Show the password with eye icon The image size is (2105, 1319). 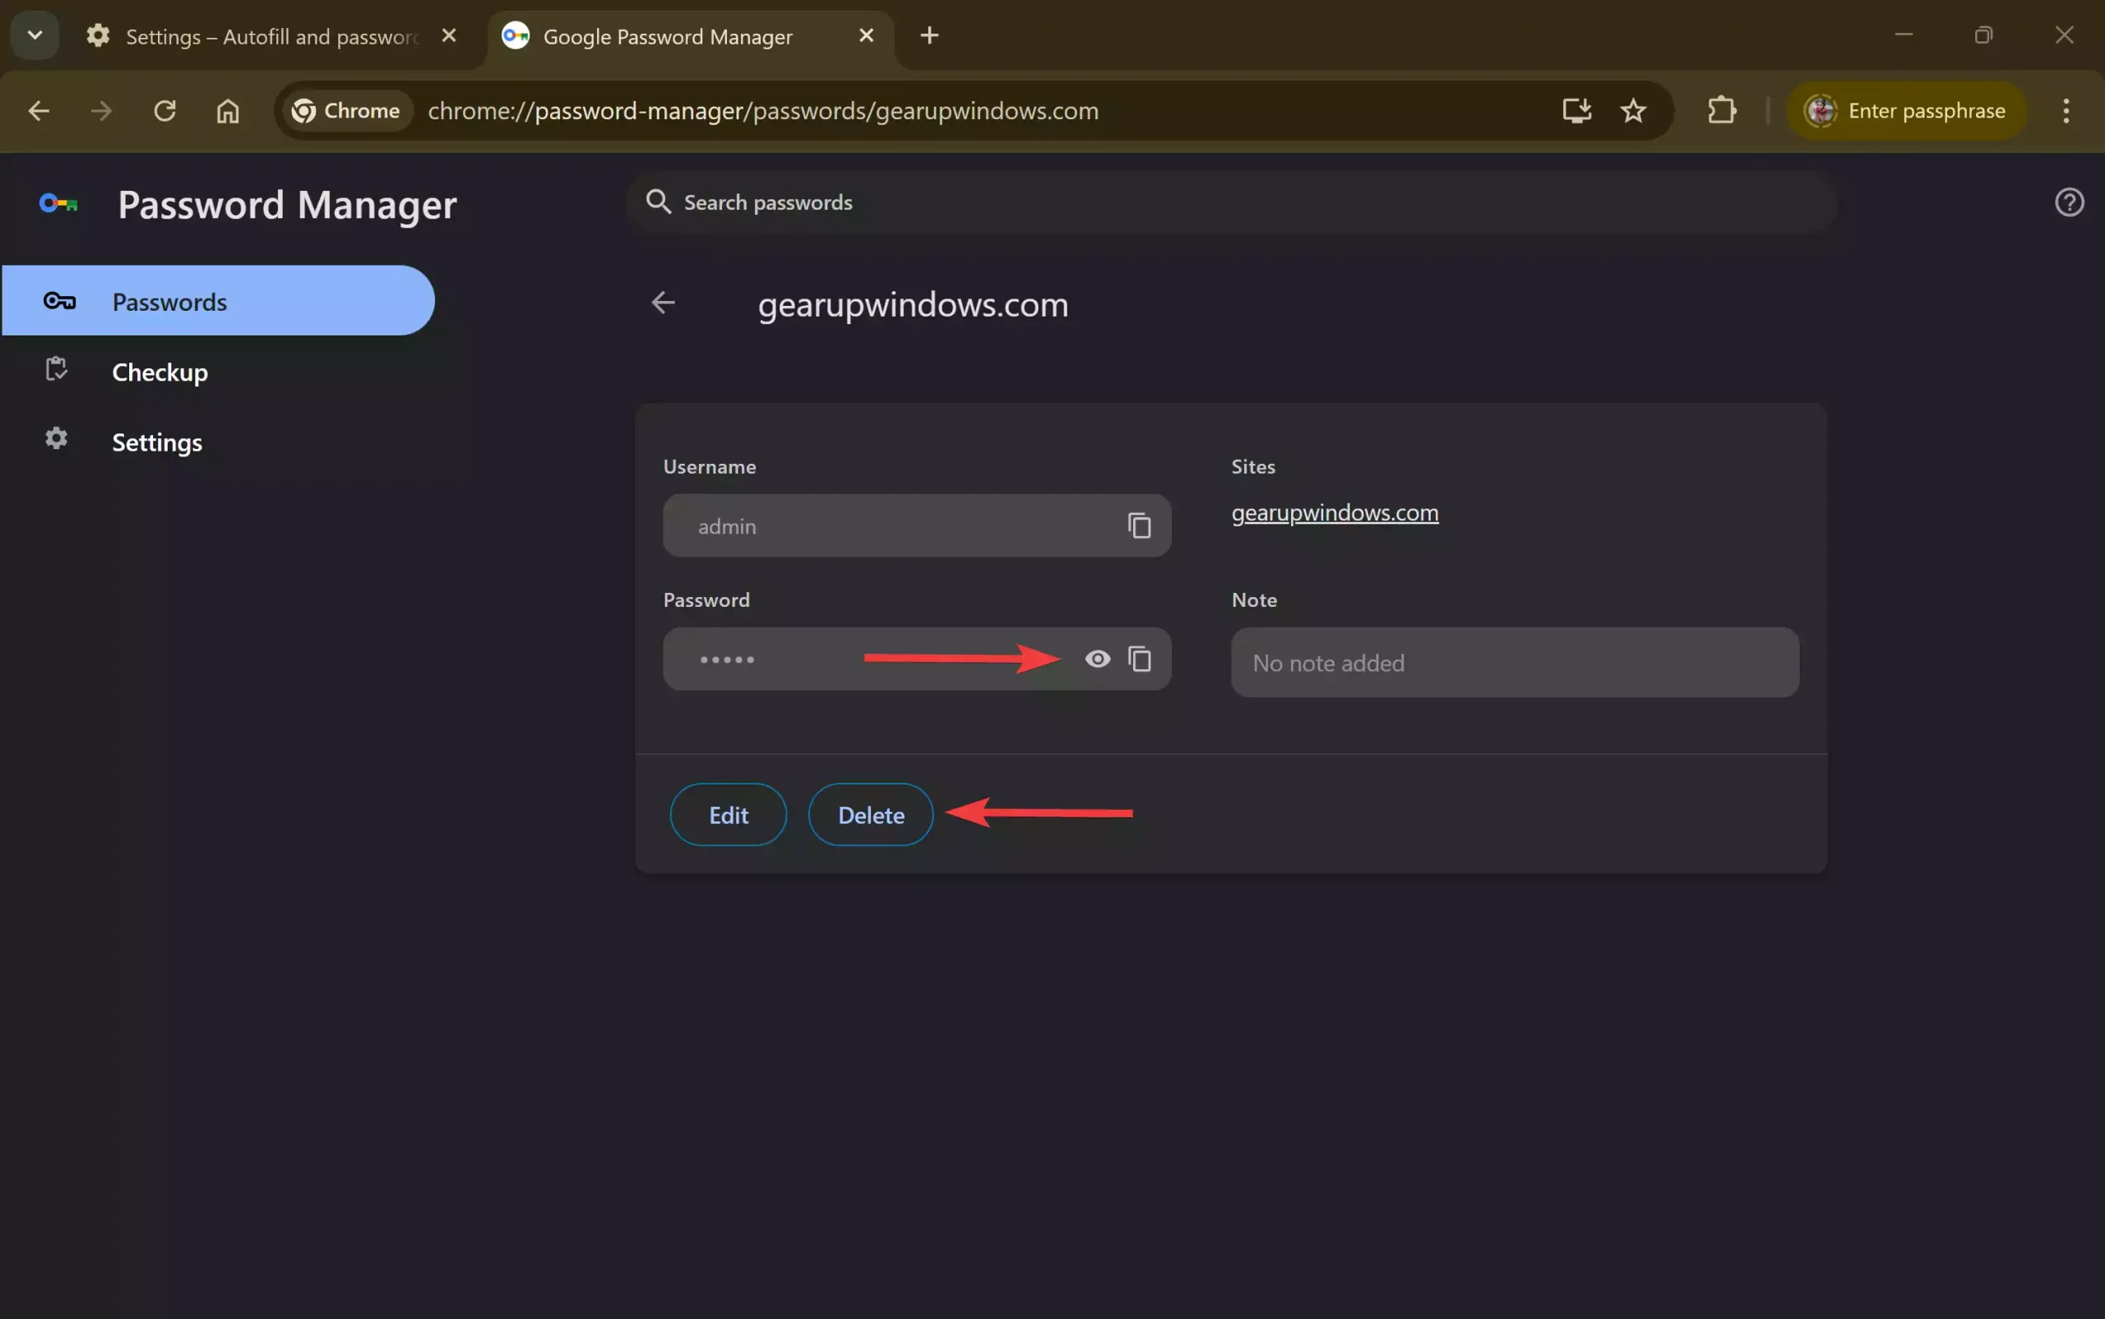[1098, 659]
